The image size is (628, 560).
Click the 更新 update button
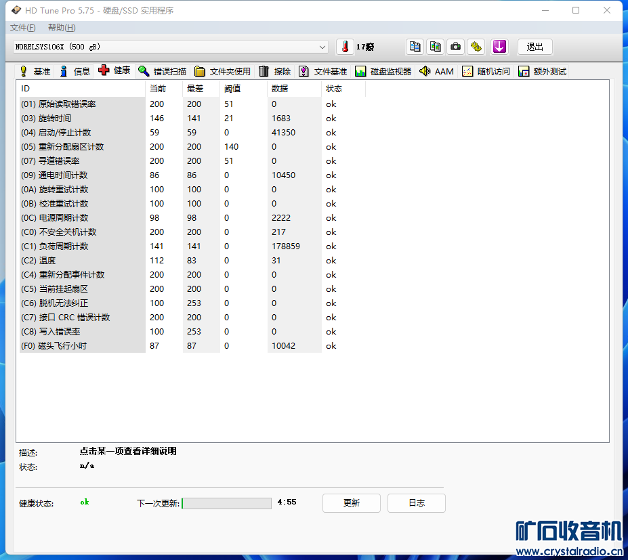pyautogui.click(x=351, y=502)
